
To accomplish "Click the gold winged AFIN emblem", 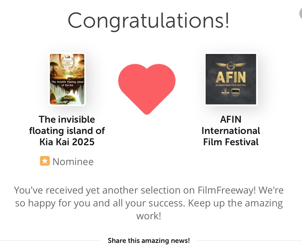I will pos(231,65).
